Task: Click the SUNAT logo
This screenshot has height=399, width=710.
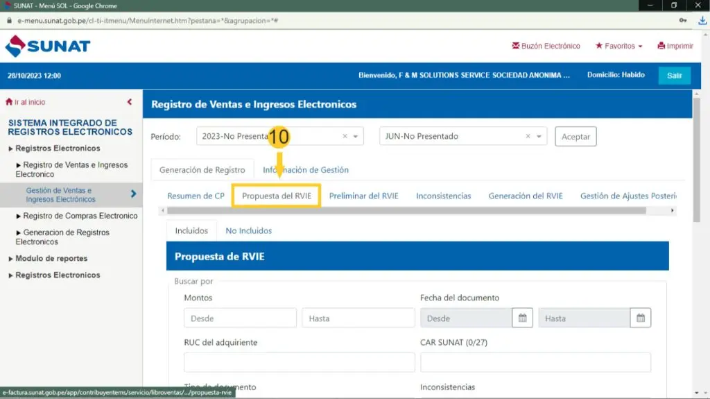Action: point(47,46)
